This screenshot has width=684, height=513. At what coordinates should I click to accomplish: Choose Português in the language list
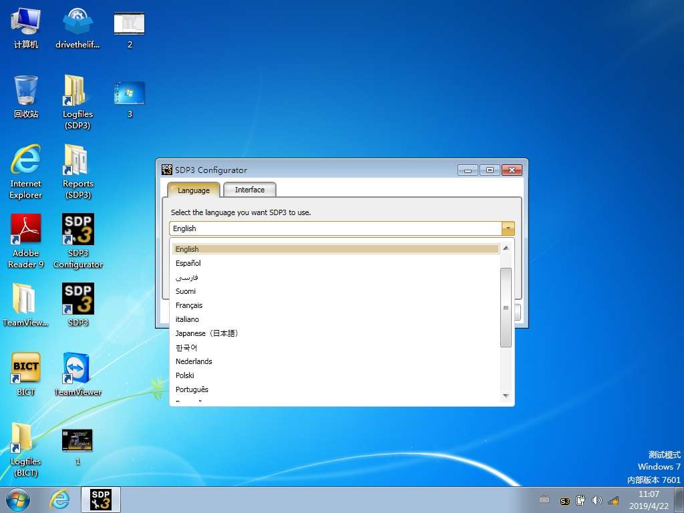[335, 389]
